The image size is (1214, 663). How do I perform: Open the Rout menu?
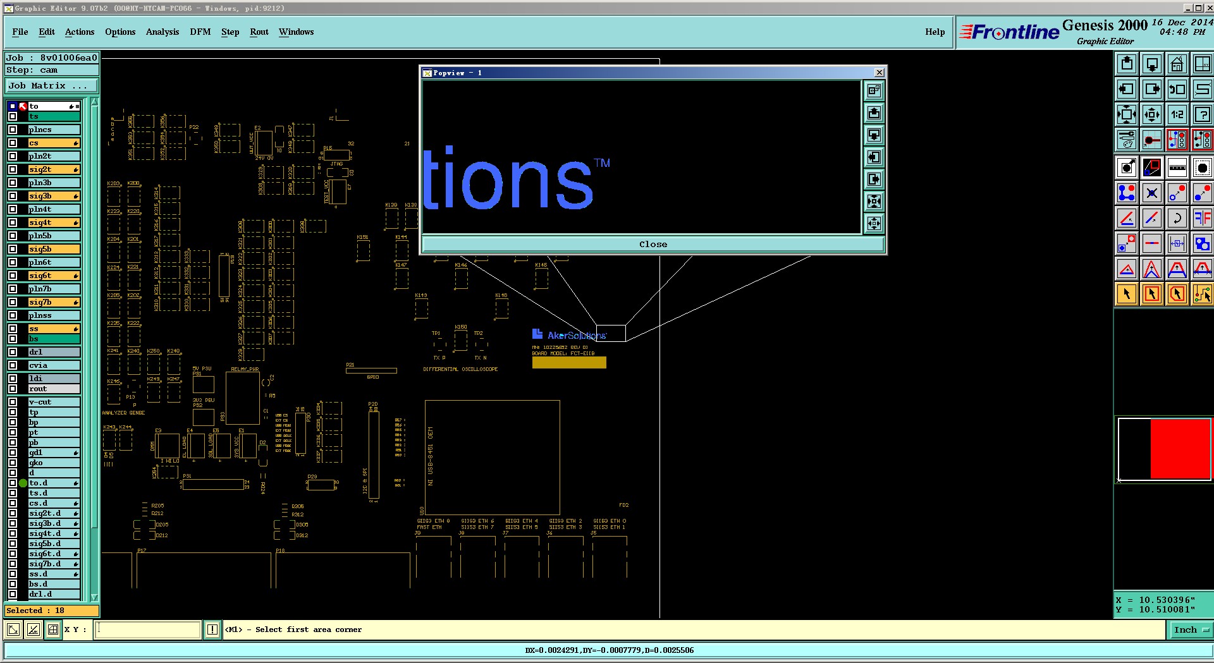[259, 32]
